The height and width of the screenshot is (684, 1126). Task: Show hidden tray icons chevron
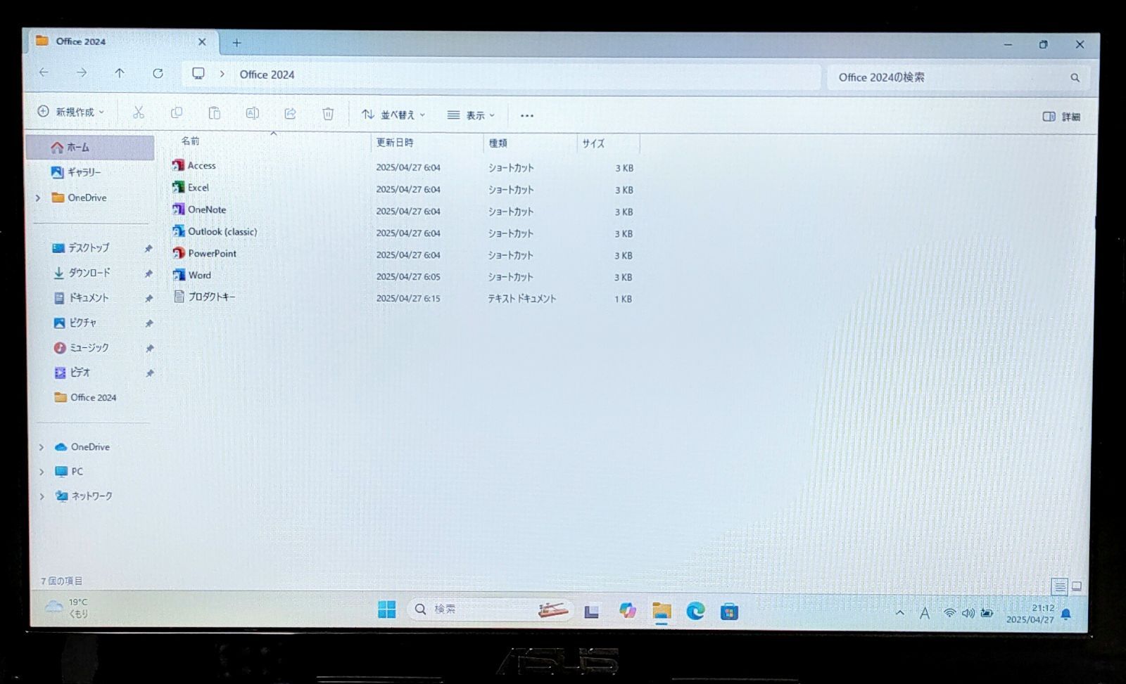[x=899, y=612]
